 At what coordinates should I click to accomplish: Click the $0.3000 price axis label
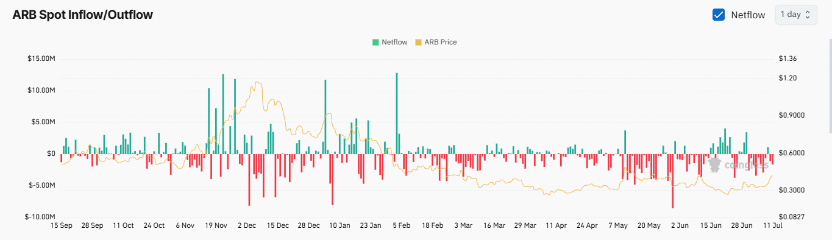click(x=792, y=190)
